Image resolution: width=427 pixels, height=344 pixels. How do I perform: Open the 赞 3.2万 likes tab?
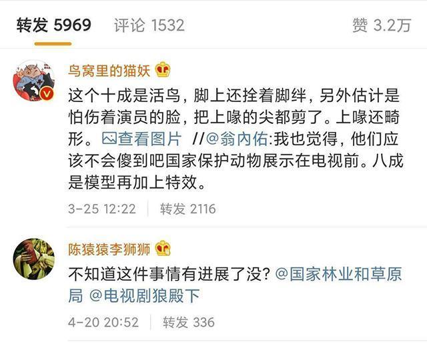pos(382,25)
